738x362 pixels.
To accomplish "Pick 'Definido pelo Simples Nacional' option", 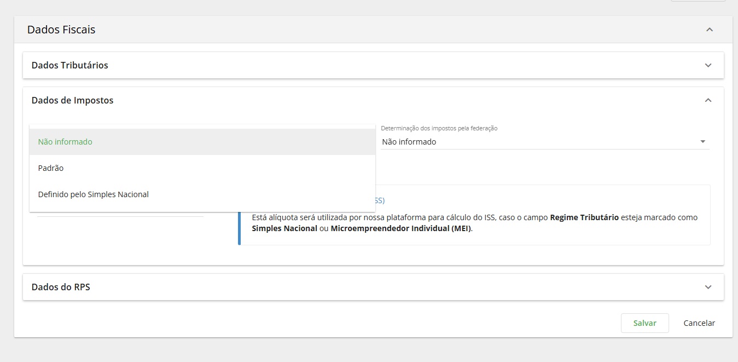I will pyautogui.click(x=94, y=194).
